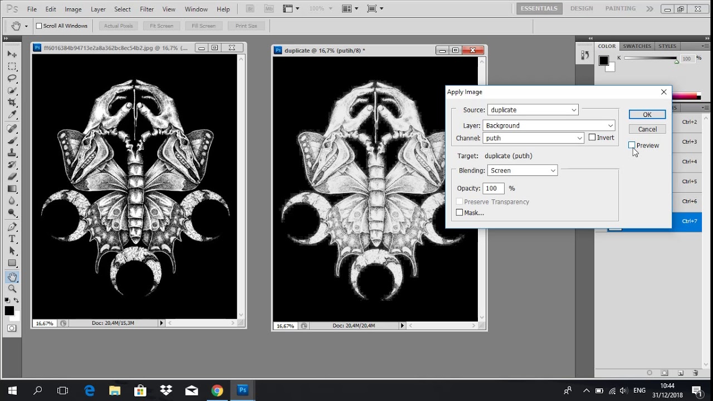Click the Opacity input field
The width and height of the screenshot is (713, 401).
(494, 188)
